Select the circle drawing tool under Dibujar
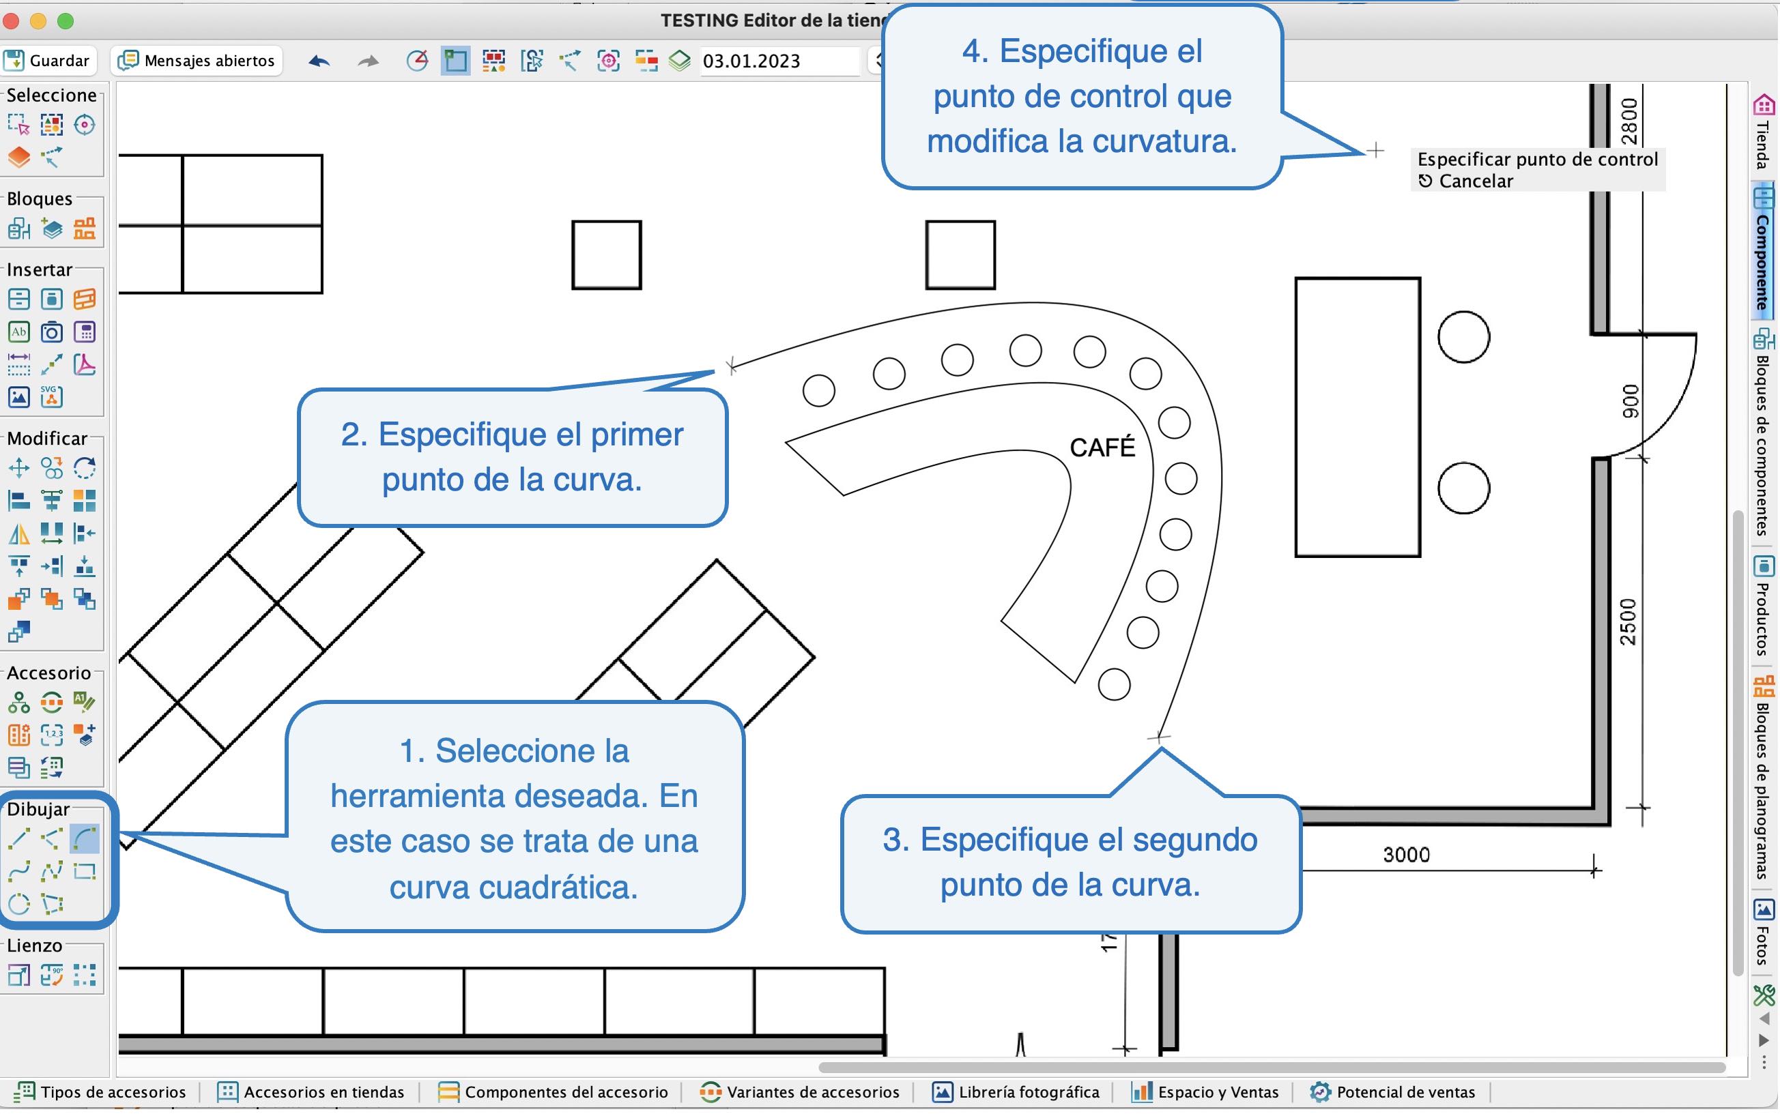The height and width of the screenshot is (1116, 1780). coord(18,905)
